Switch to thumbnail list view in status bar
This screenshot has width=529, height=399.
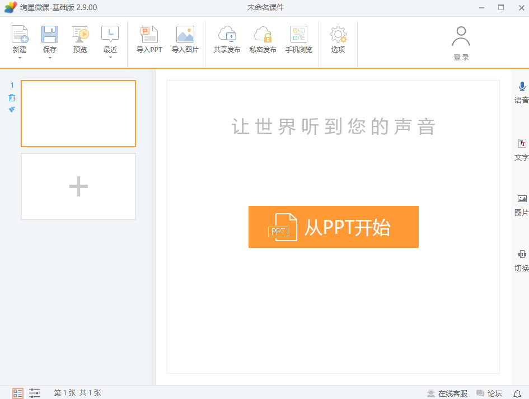tap(18, 393)
